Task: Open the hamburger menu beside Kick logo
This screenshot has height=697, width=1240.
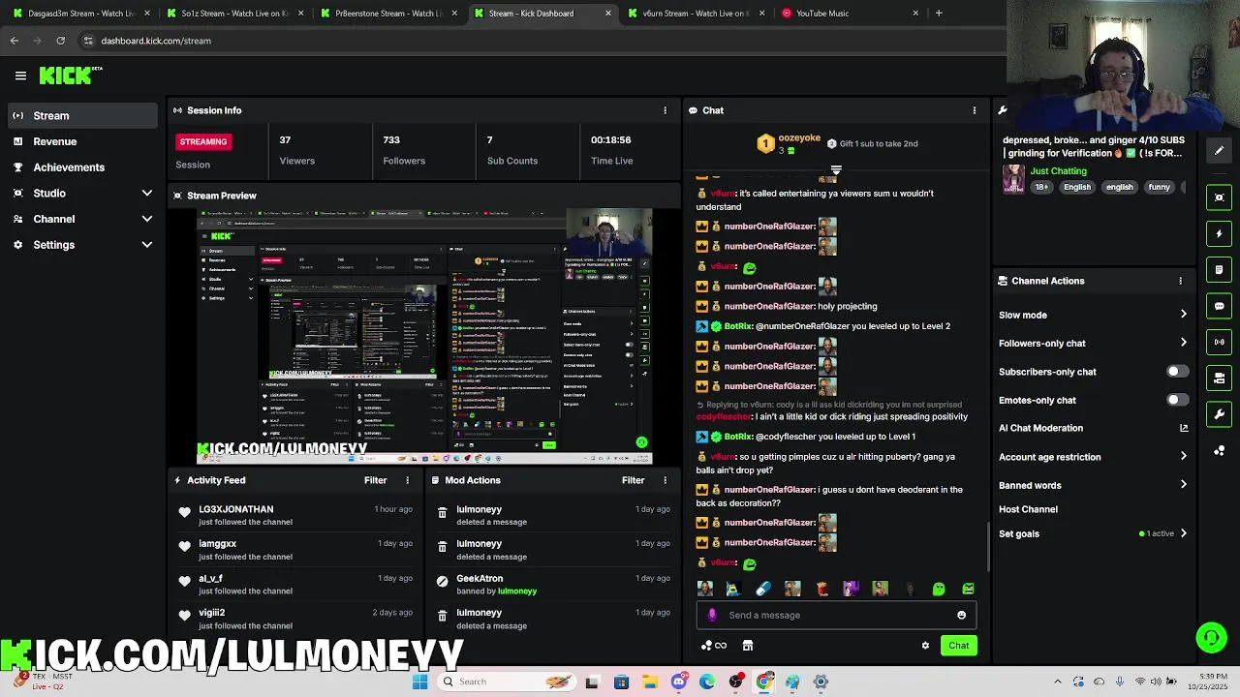Action: coord(20,76)
